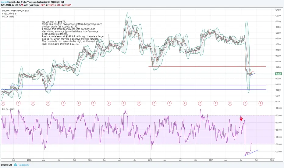Select the BB (20, close, 2) indicator label
This screenshot has height=168, width=284.
pos(9,14)
